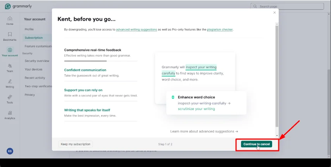Open Learn more about advanced suggestions
The image size is (331, 167).
pyautogui.click(x=204, y=131)
